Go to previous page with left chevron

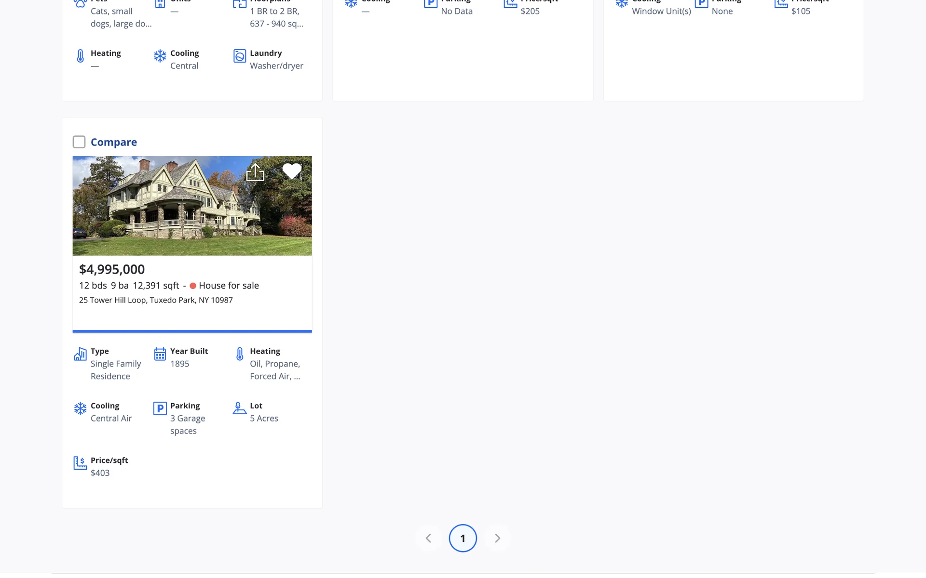(x=428, y=538)
